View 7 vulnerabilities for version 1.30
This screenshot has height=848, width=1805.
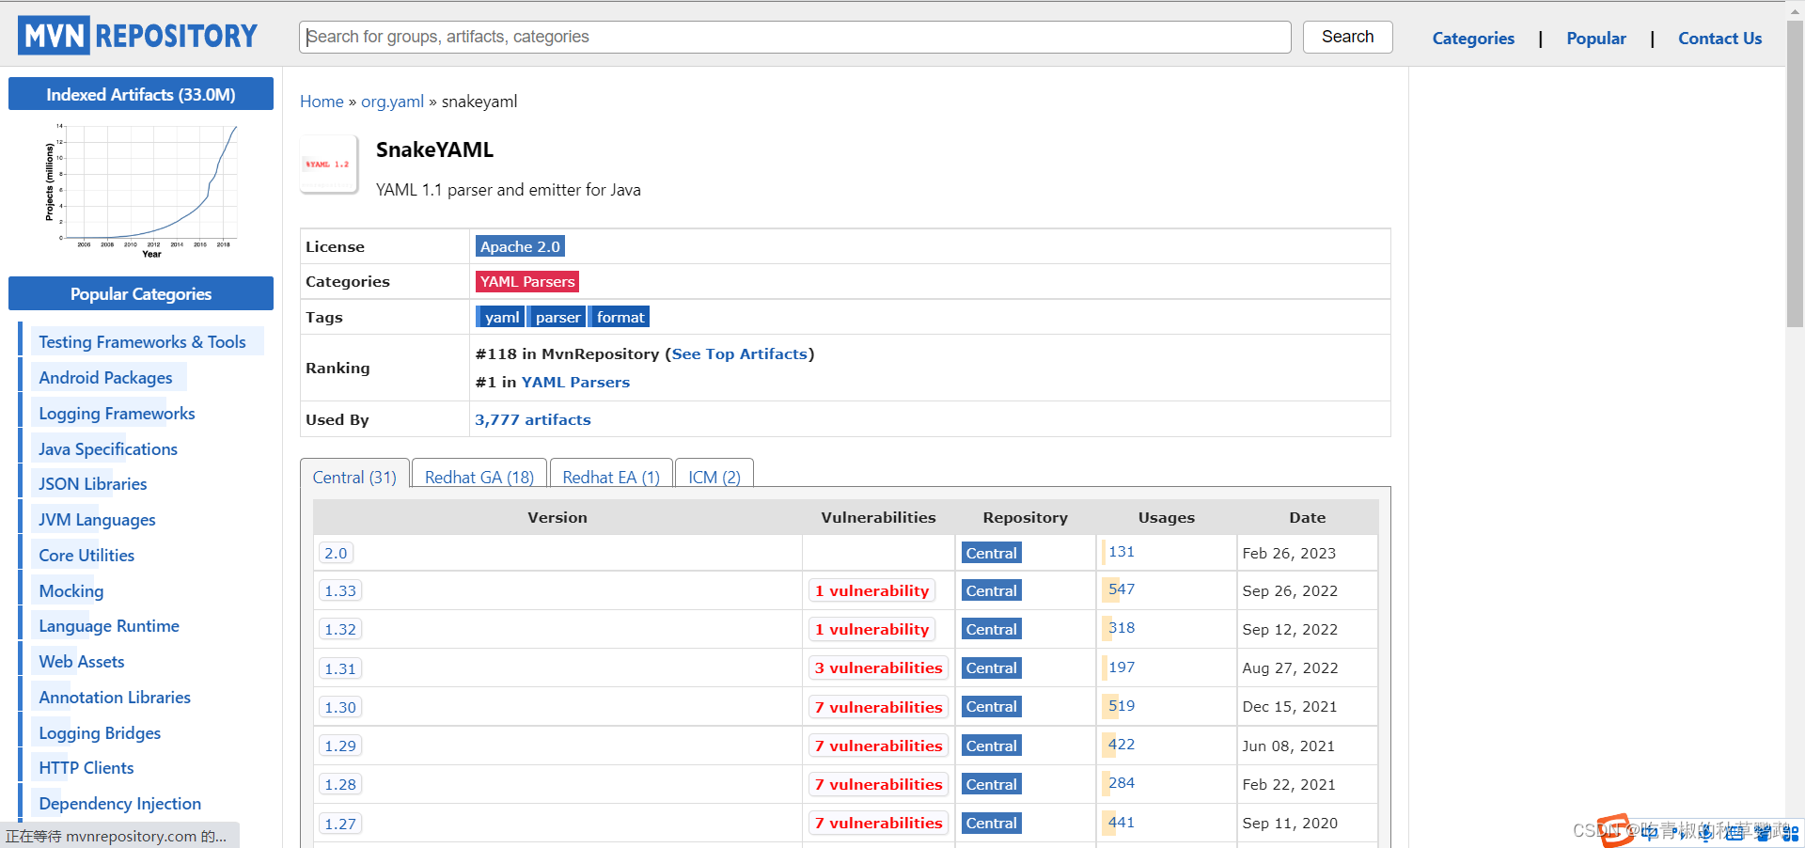878,707
